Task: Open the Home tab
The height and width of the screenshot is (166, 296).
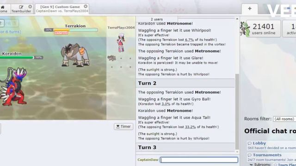Action: 4,9
